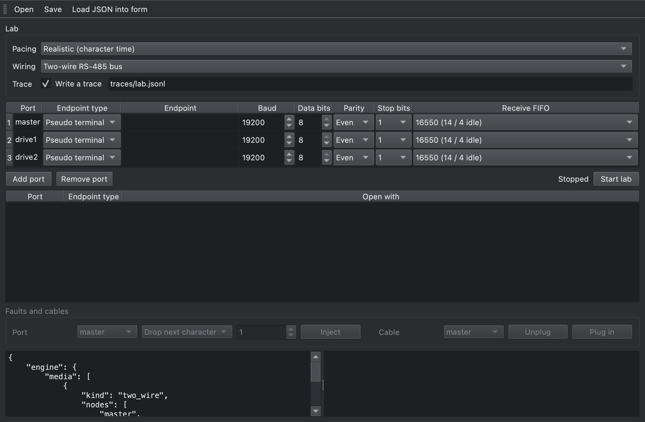Click the JSON editor scrollbar thumb
Viewport: 645px width, 422px height.
[315, 372]
